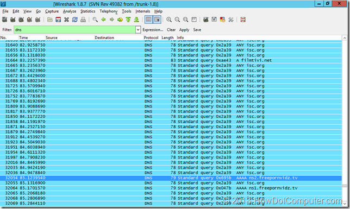
Task: Edit capture filters icon
Action: click(x=206, y=20)
